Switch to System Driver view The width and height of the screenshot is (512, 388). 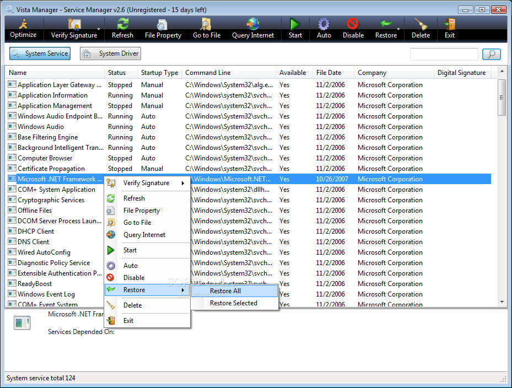coord(110,53)
